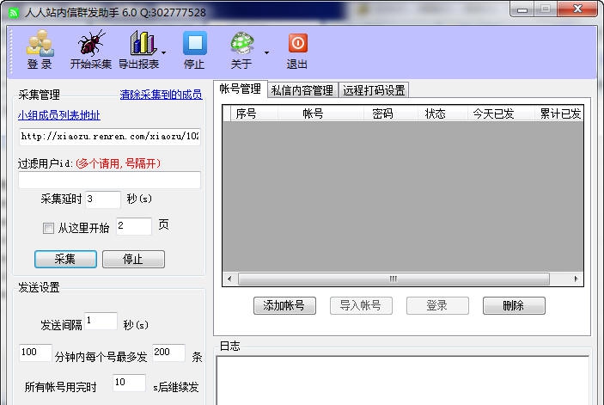Screen dimensions: 604x405
Task: Click the 登录 button below account table
Action: [x=437, y=305]
